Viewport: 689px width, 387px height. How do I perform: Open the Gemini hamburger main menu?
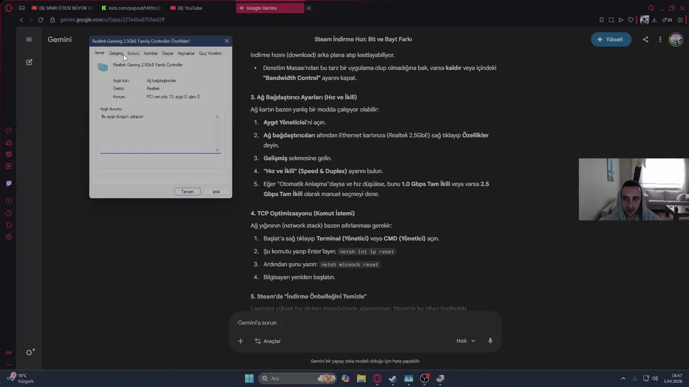click(x=29, y=39)
